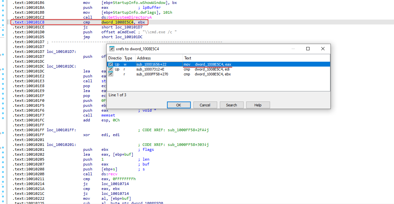Select the sub_10001656+22 address cell
Screen dimensions: 394x204
click(x=151, y=64)
